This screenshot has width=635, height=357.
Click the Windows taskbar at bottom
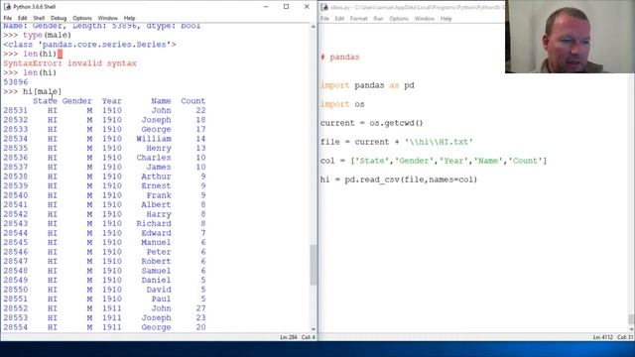[317, 349]
